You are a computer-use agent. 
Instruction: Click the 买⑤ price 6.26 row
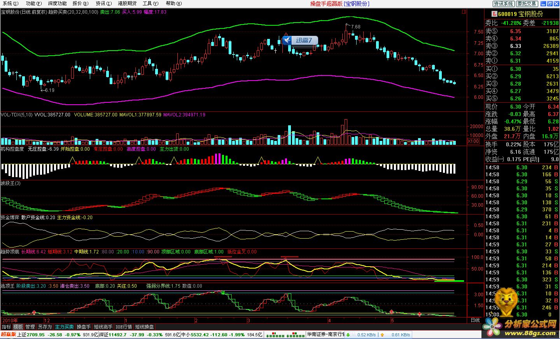tap(522, 98)
